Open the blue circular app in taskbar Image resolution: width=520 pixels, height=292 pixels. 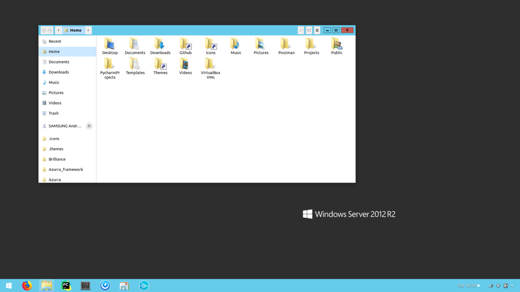tap(105, 286)
